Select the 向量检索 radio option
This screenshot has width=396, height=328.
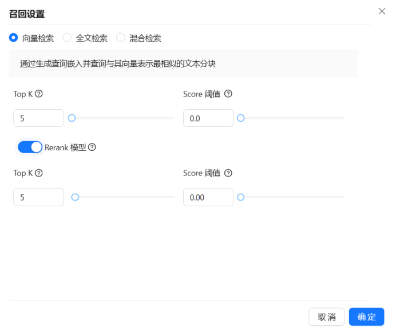pos(14,38)
